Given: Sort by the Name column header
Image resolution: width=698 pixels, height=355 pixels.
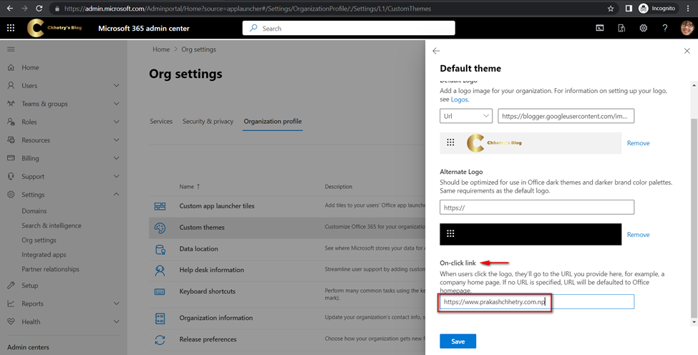Looking at the screenshot, I should [190, 187].
